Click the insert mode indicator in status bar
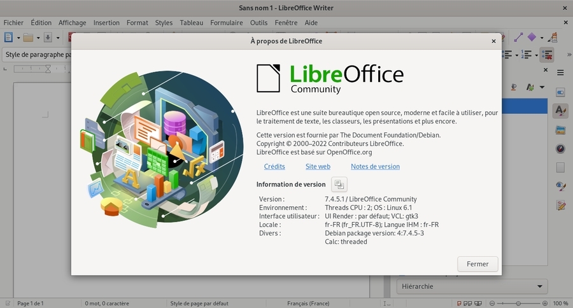 386,304
